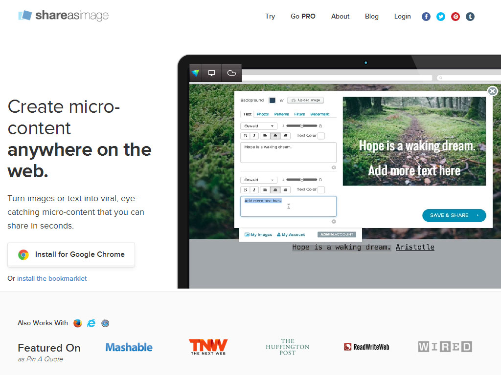This screenshot has width=501, height=375.
Task: Switch to the Patterns tab
Action: click(281, 114)
